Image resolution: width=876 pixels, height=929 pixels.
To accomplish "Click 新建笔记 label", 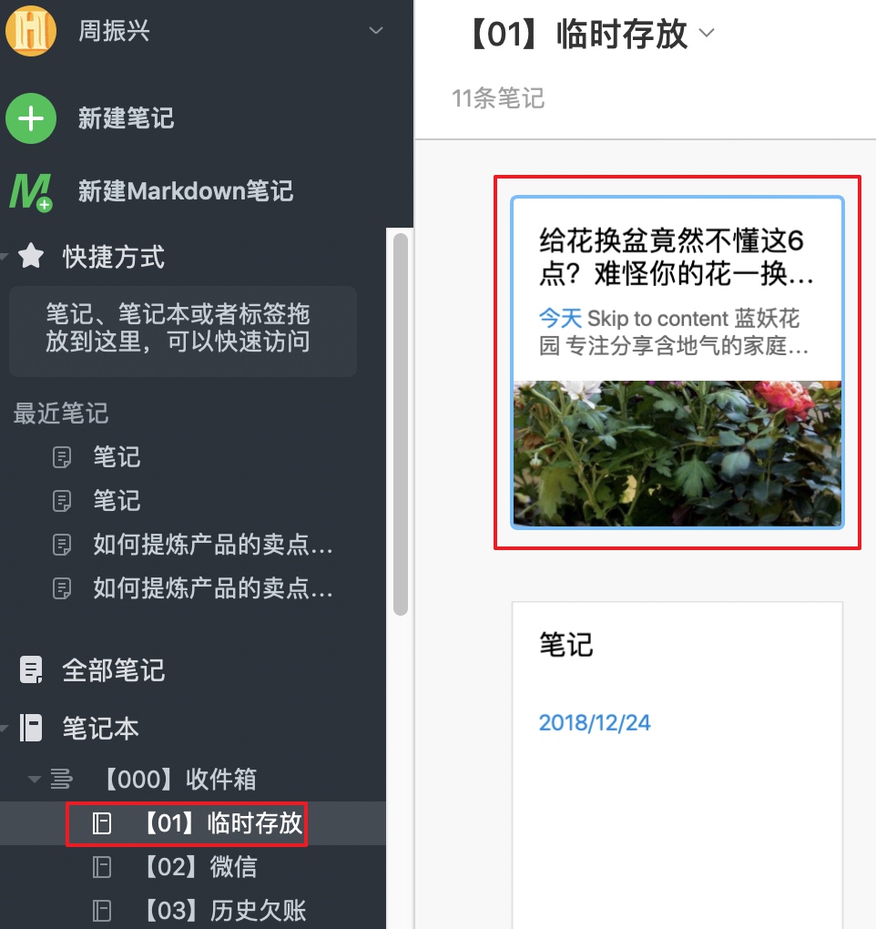I will pyautogui.click(x=127, y=118).
